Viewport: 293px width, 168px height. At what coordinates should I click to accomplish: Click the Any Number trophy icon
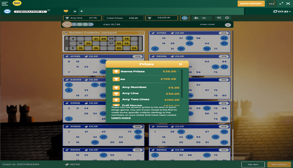click(116, 87)
